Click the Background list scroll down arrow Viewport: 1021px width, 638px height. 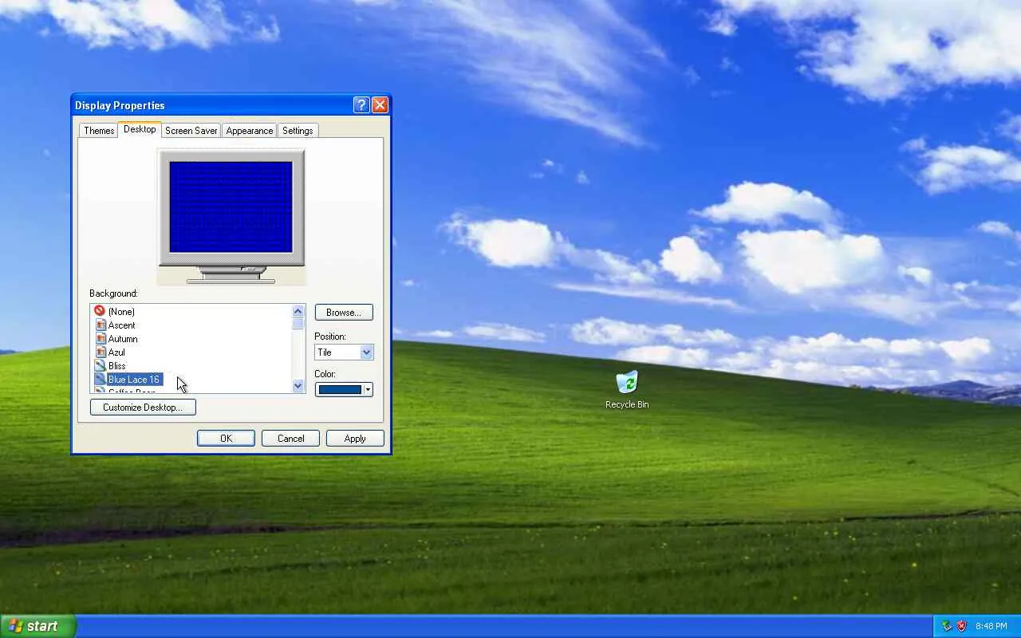tap(298, 386)
